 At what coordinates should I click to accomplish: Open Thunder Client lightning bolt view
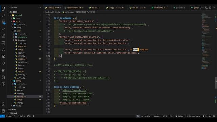click(3, 84)
